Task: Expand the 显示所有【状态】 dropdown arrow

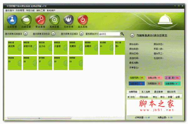Action: click(53, 34)
